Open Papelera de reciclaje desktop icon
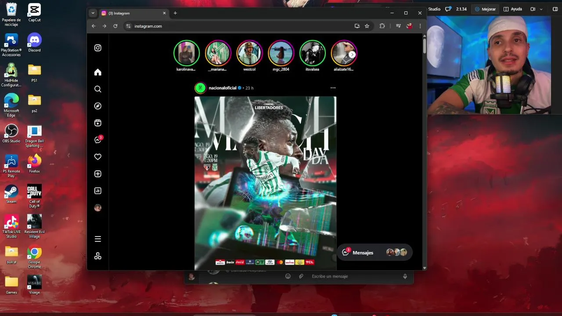Image resolution: width=562 pixels, height=316 pixels. [x=11, y=14]
